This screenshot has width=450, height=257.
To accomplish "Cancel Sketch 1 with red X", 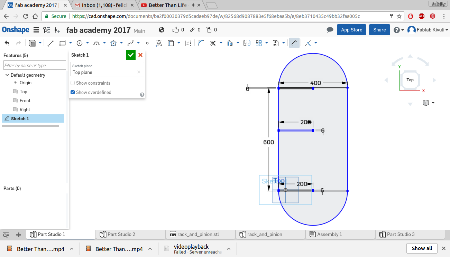I will [140, 55].
